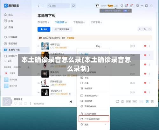Switch to the 正在下载 tab
Viewport: 159px width, 130px height.
pyautogui.click(x=96, y=22)
